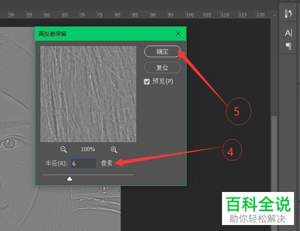Zoom out the filter preview
Image resolution: width=300 pixels, height=231 pixels.
pyautogui.click(x=64, y=149)
